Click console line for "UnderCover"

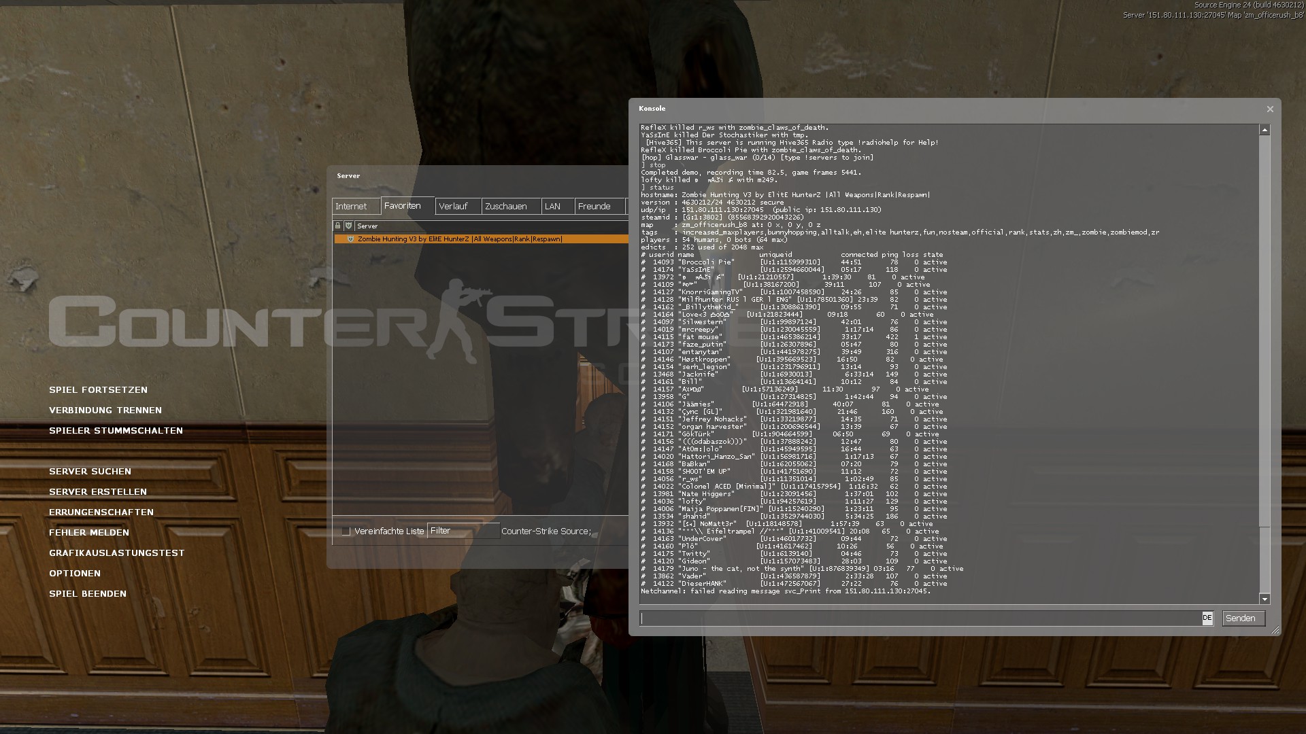click(x=794, y=539)
